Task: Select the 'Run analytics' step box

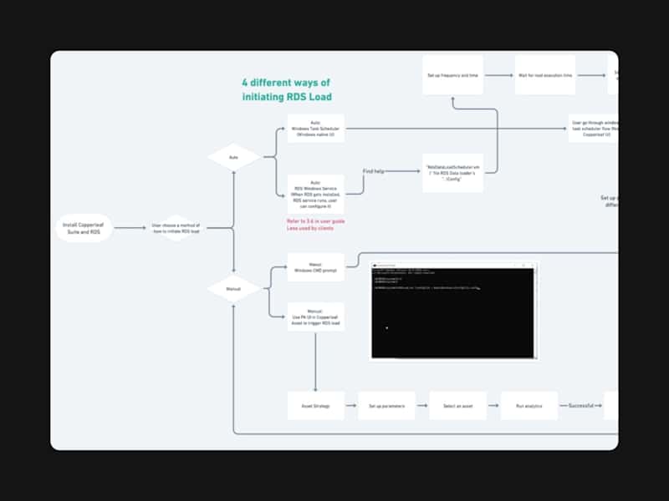Action: [529, 406]
